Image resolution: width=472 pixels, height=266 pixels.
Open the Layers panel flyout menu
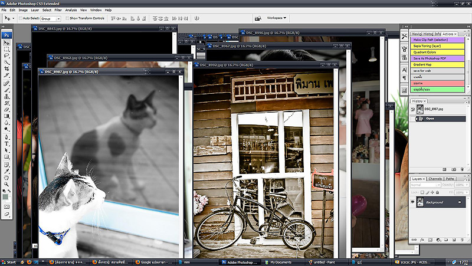point(467,179)
